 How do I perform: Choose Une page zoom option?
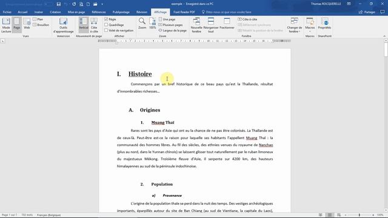click(167, 19)
